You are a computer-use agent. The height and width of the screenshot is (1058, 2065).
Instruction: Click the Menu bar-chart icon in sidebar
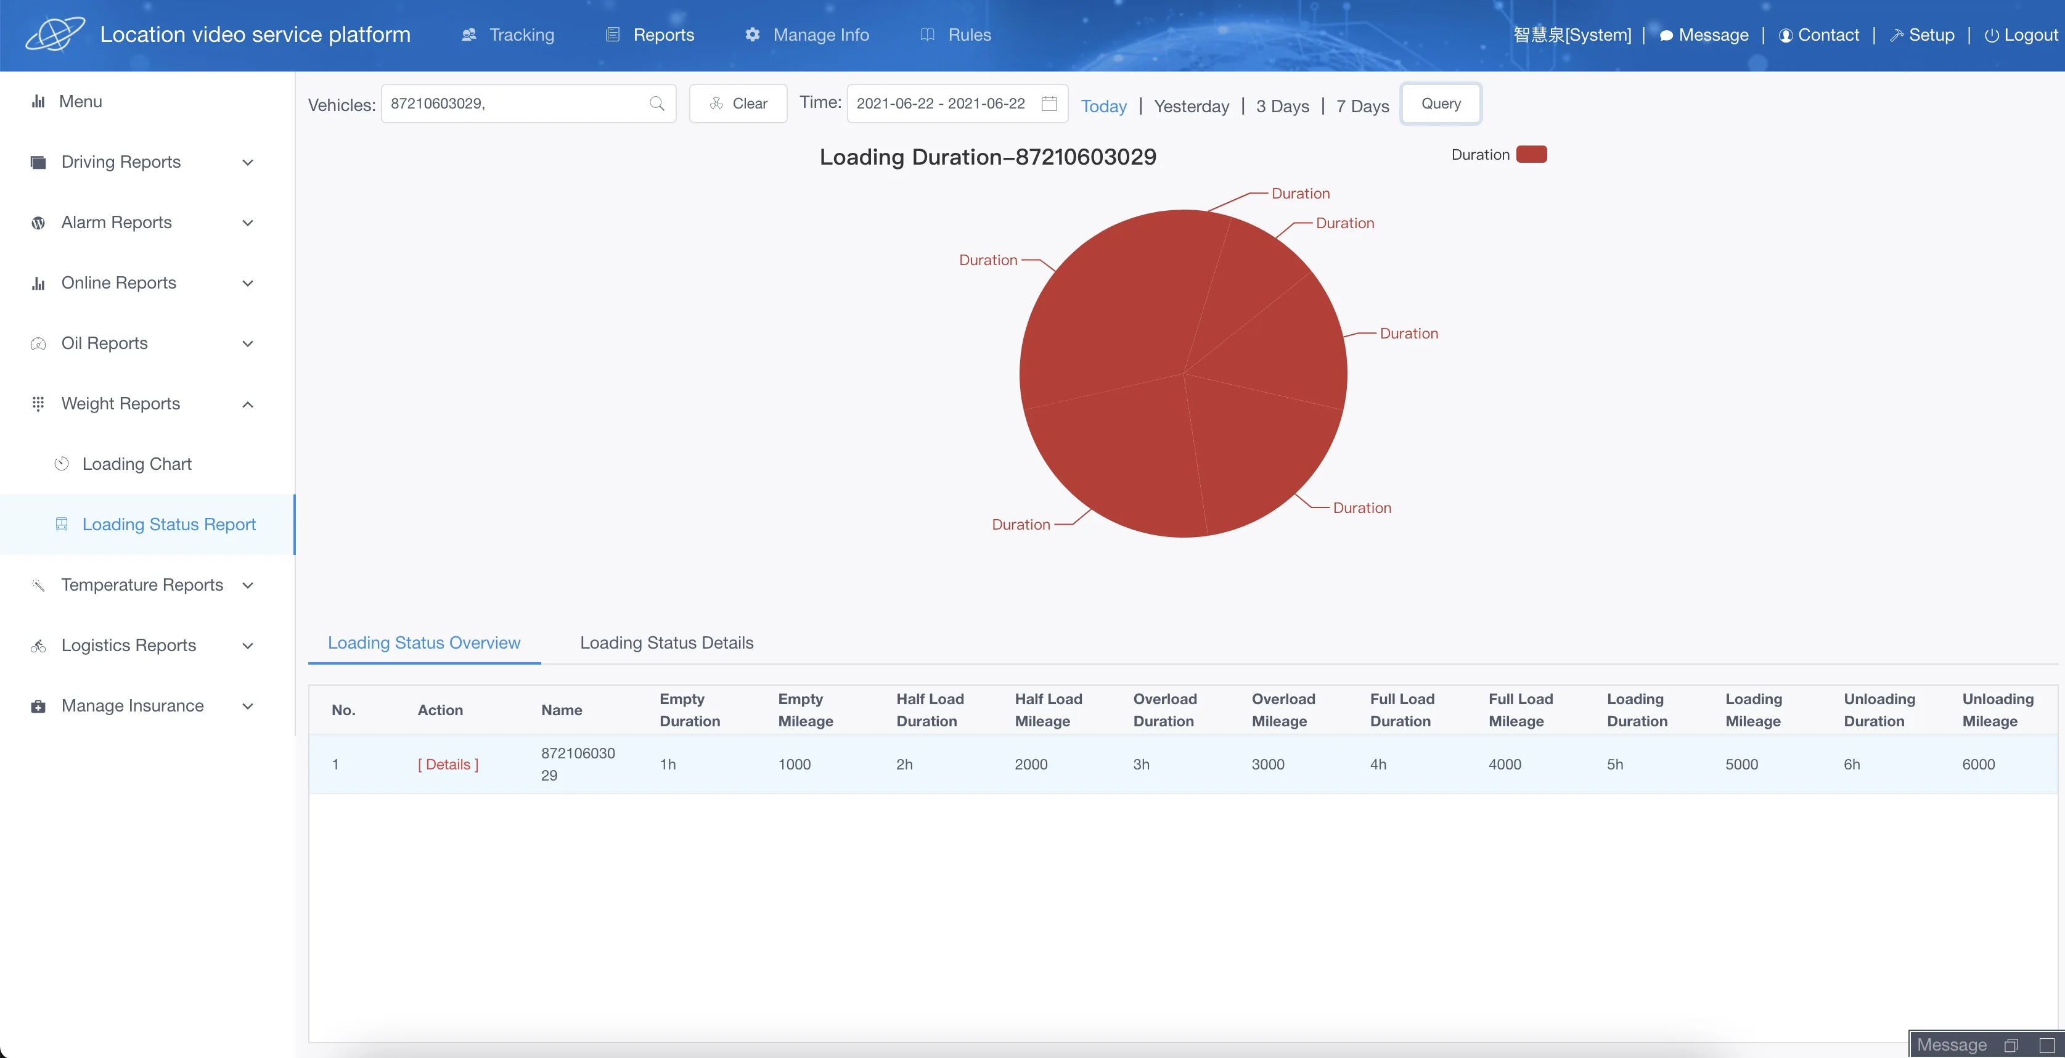[38, 101]
